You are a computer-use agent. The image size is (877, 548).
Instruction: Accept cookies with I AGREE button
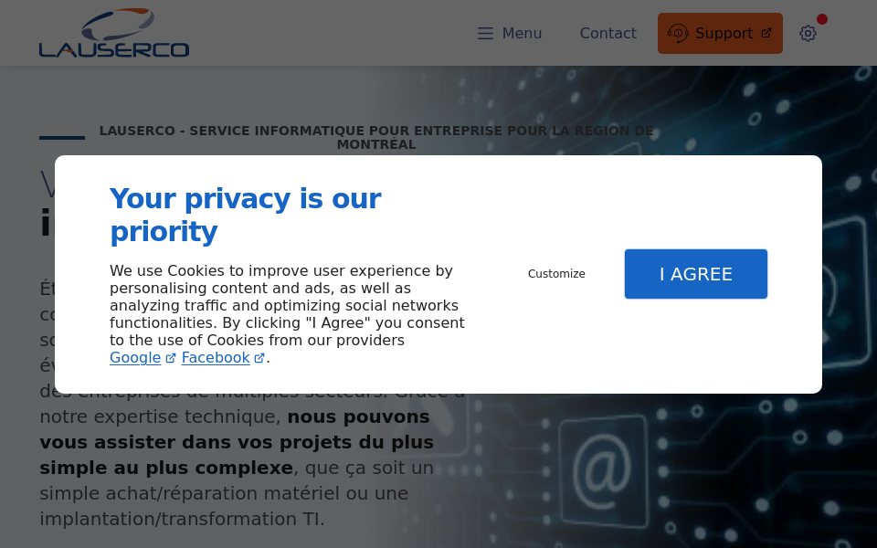click(695, 274)
